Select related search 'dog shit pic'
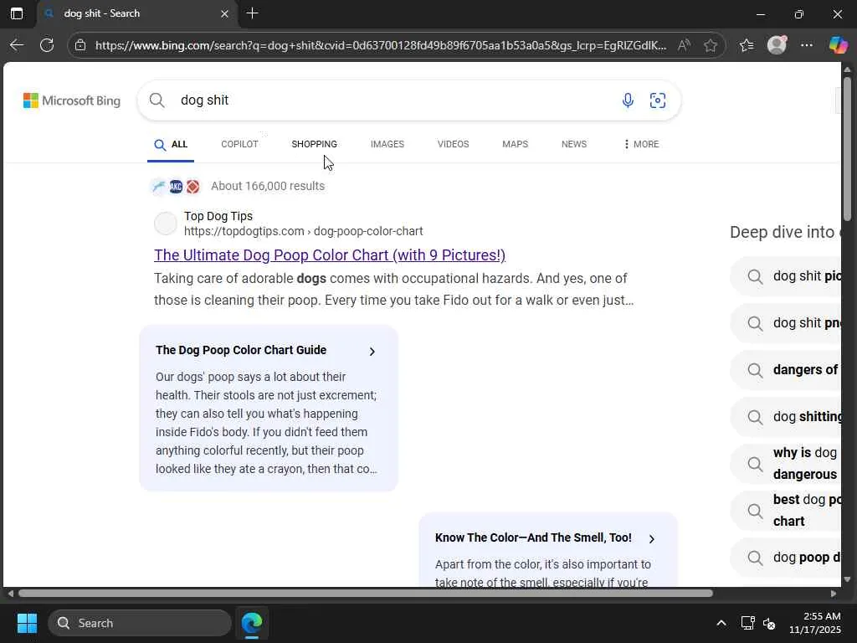Screen dimensions: 857x643 [787, 276]
